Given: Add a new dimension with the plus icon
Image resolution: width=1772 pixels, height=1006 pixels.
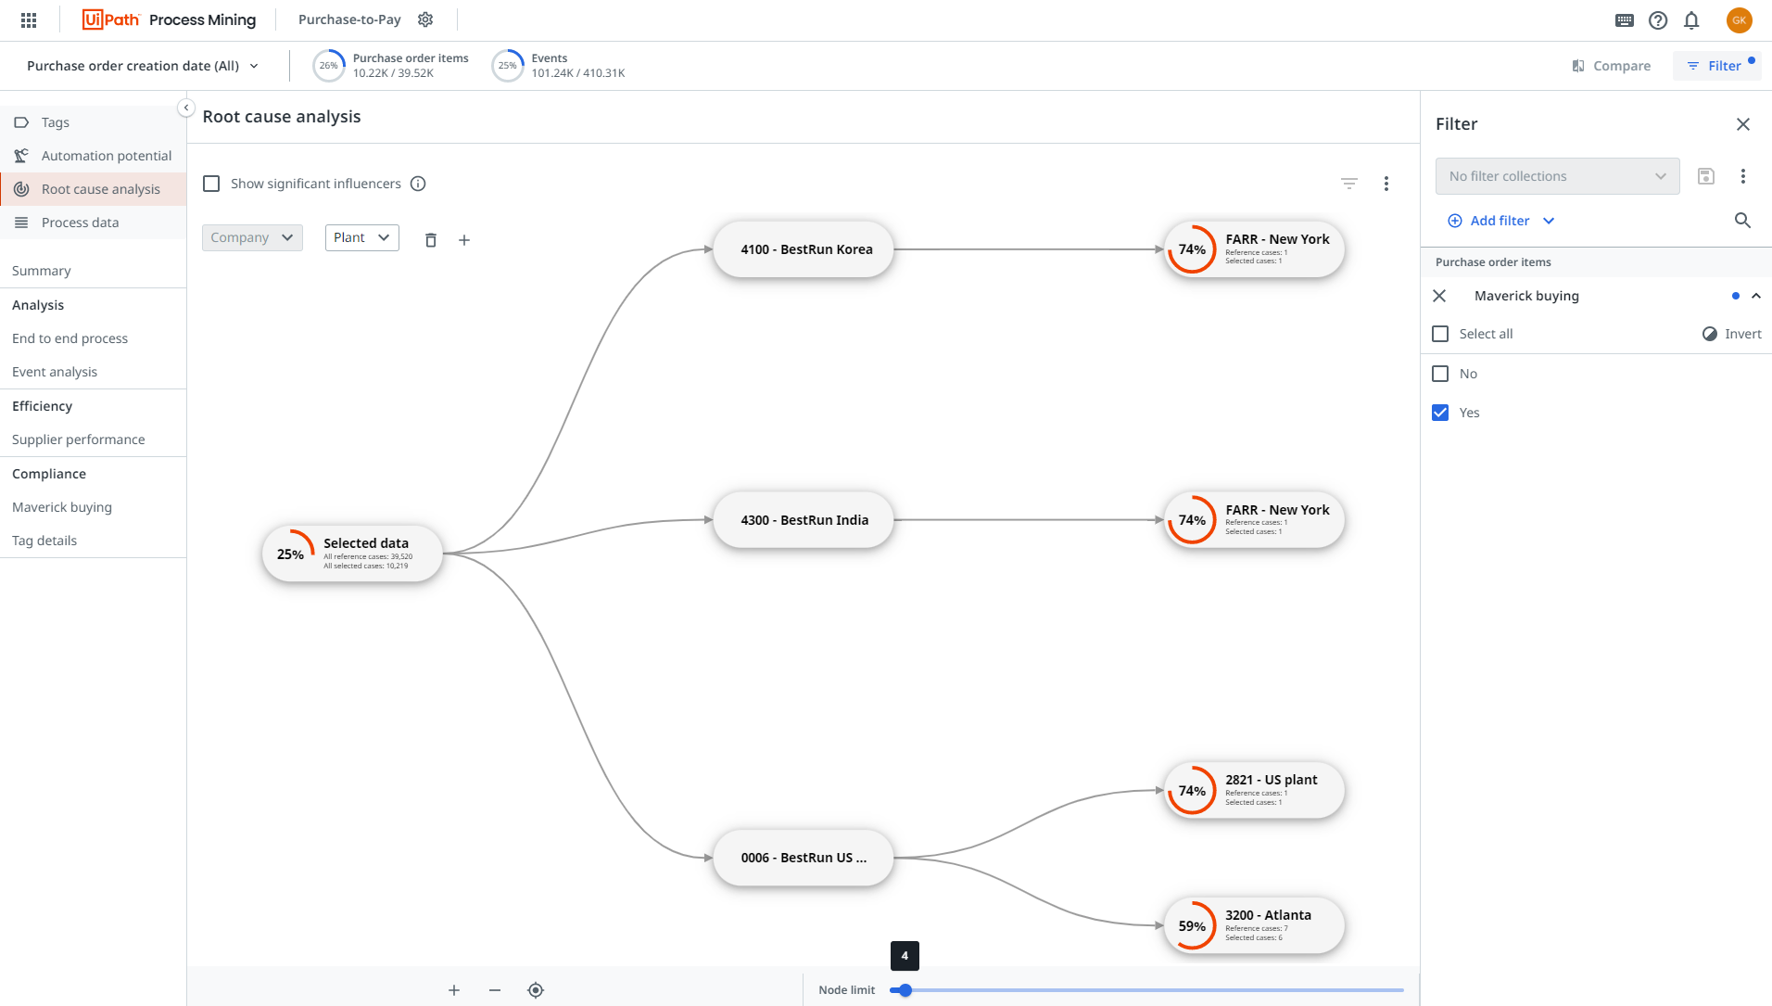Looking at the screenshot, I should (x=464, y=239).
